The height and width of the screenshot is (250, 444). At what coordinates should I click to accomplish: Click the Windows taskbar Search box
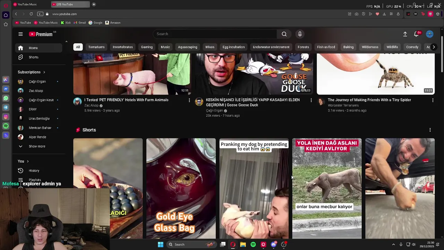191,244
